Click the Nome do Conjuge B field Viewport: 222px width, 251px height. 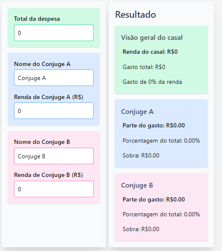point(54,156)
